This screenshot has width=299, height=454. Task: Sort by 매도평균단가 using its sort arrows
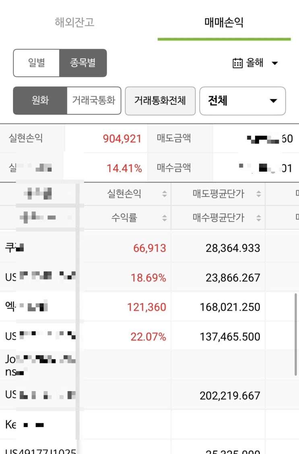(x=258, y=194)
